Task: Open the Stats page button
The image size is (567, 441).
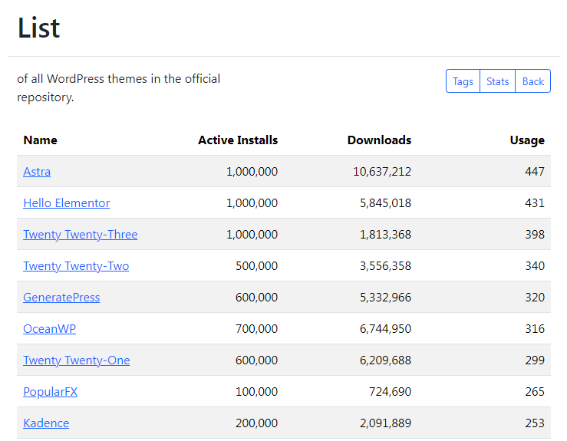Action: pos(497,81)
